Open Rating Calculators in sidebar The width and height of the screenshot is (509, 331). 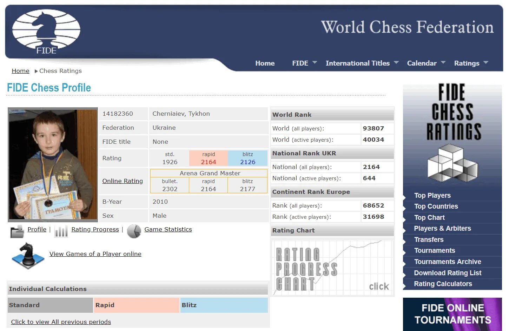(443, 284)
